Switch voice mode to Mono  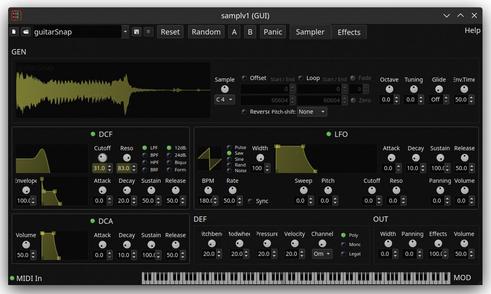344,245
